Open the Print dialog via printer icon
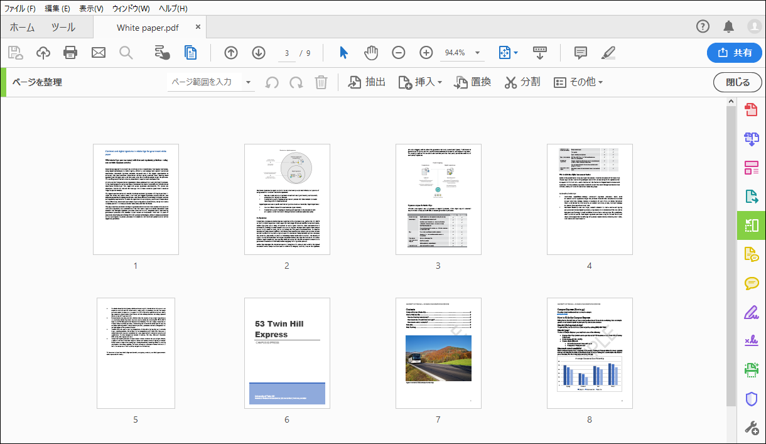The width and height of the screenshot is (766, 444). point(70,53)
